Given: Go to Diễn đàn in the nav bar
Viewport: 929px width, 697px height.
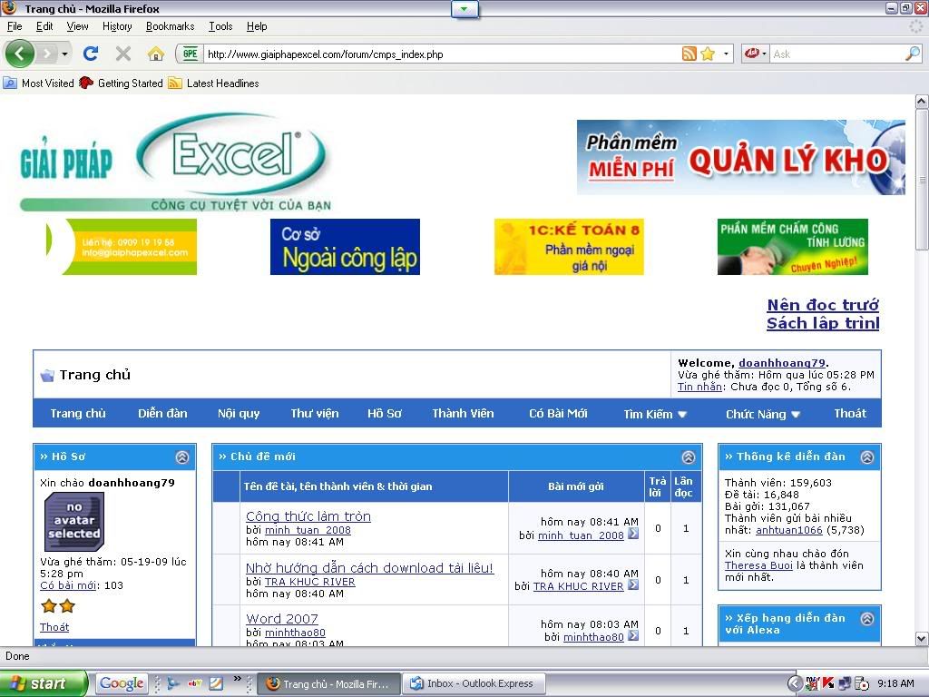Looking at the screenshot, I should pos(162,413).
